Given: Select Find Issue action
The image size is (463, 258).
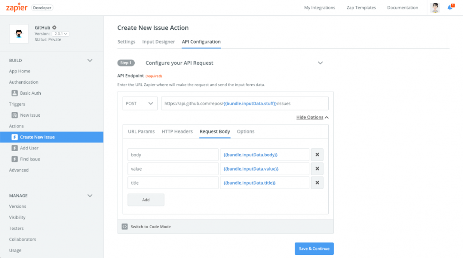Looking at the screenshot, I should pyautogui.click(x=30, y=159).
